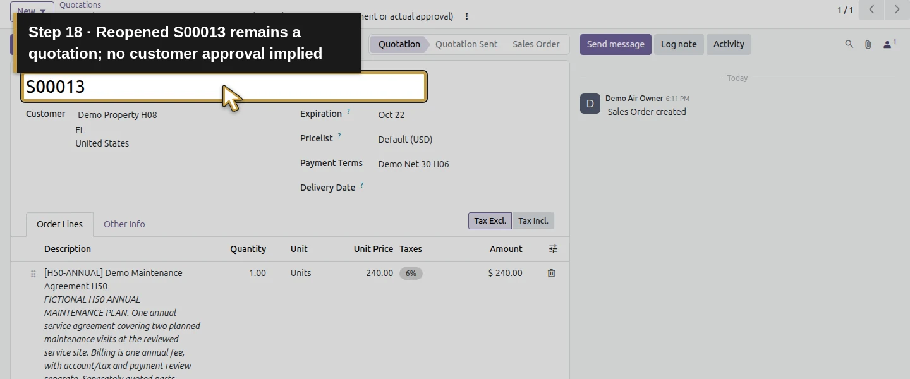Set status to Quotation Sent
Image resolution: width=910 pixels, height=379 pixels.
click(466, 44)
